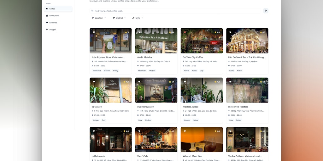This screenshot has height=161, width=323.
Task: Click the pin icon beside Suggest
Action: click(47, 30)
